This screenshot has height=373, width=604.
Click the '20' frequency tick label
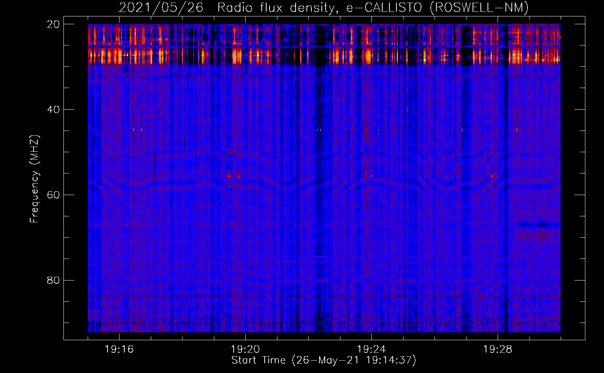coord(53,24)
